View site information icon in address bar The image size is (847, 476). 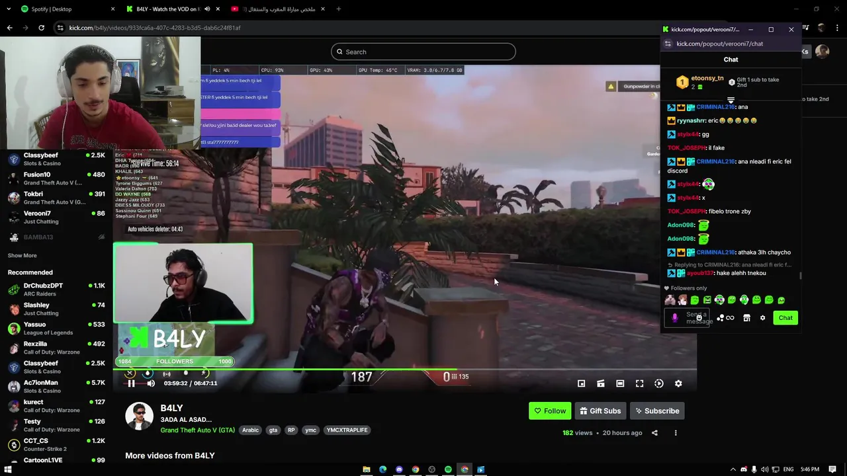pyautogui.click(x=60, y=28)
